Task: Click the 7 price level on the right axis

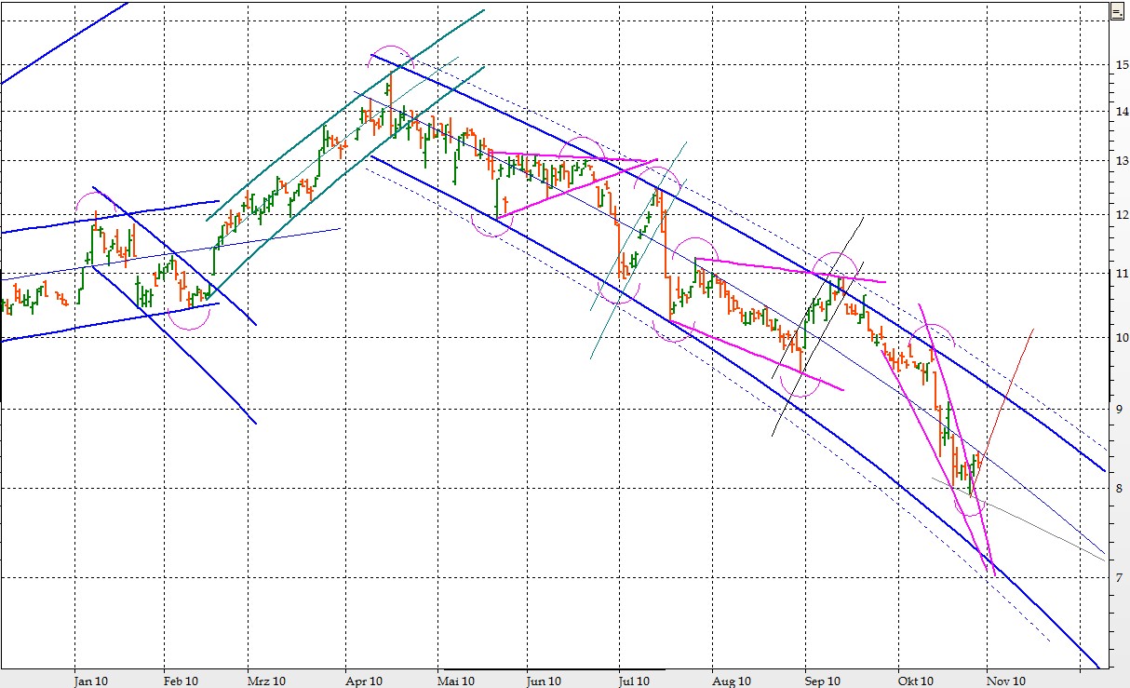Action: click(x=1121, y=576)
